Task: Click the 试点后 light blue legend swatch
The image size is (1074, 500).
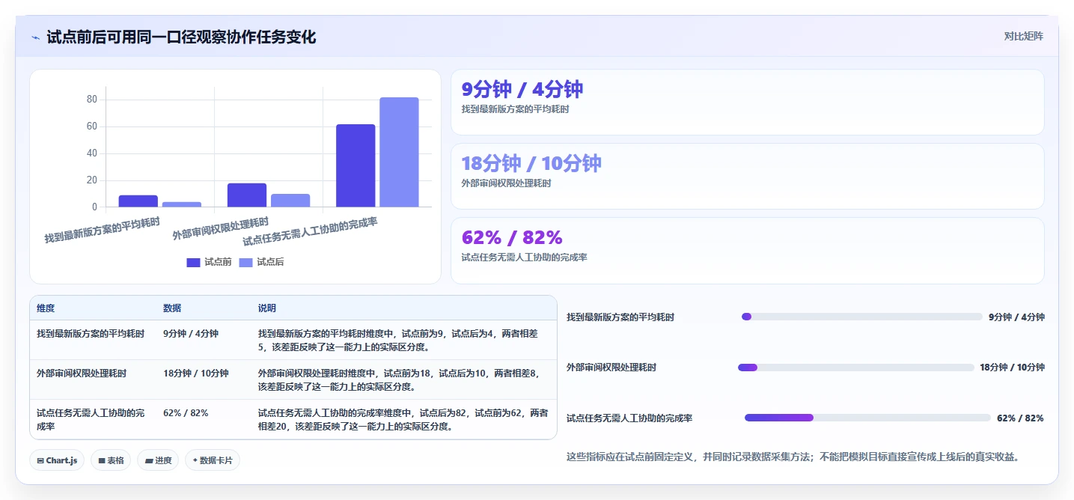Action: [245, 263]
